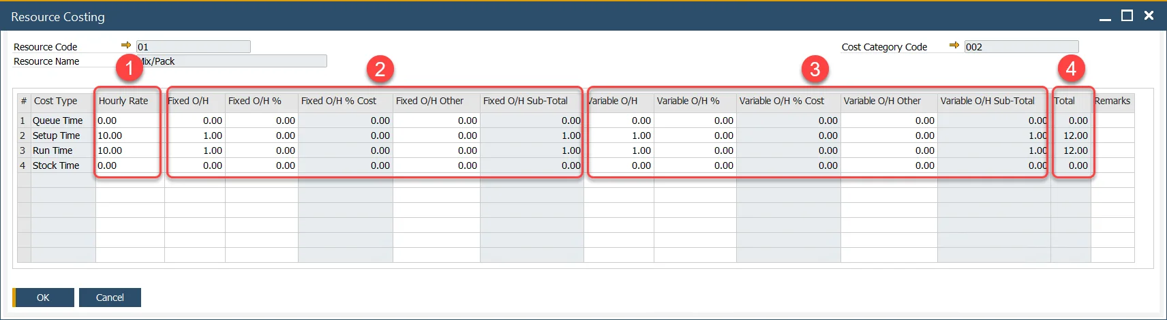Edit the Hourly Rate of Stock Time
Viewport: 1167px width, 320px height.
pos(130,165)
